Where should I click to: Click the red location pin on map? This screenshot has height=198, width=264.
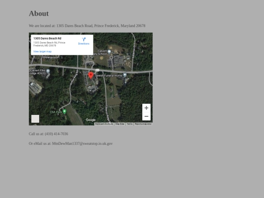(91, 75)
